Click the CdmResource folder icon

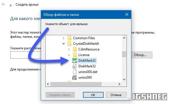click(x=75, y=49)
